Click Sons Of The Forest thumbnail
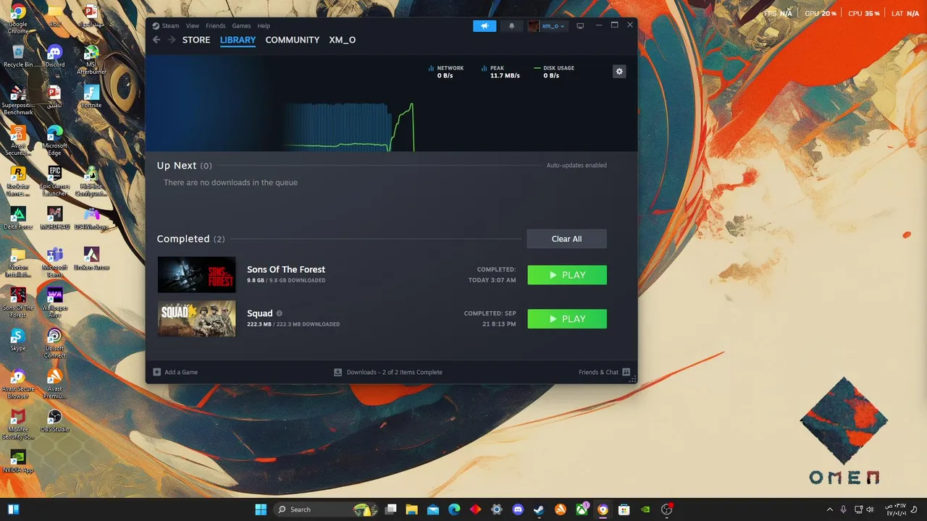The image size is (927, 521). coord(197,275)
